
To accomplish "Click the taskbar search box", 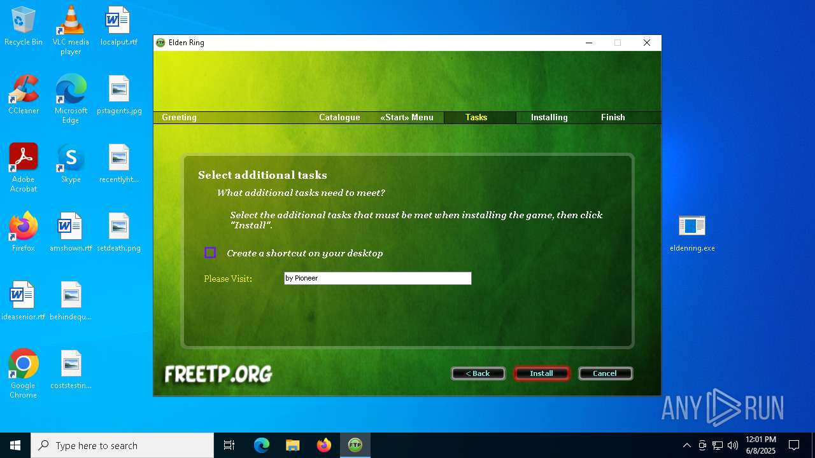I will pyautogui.click(x=122, y=445).
